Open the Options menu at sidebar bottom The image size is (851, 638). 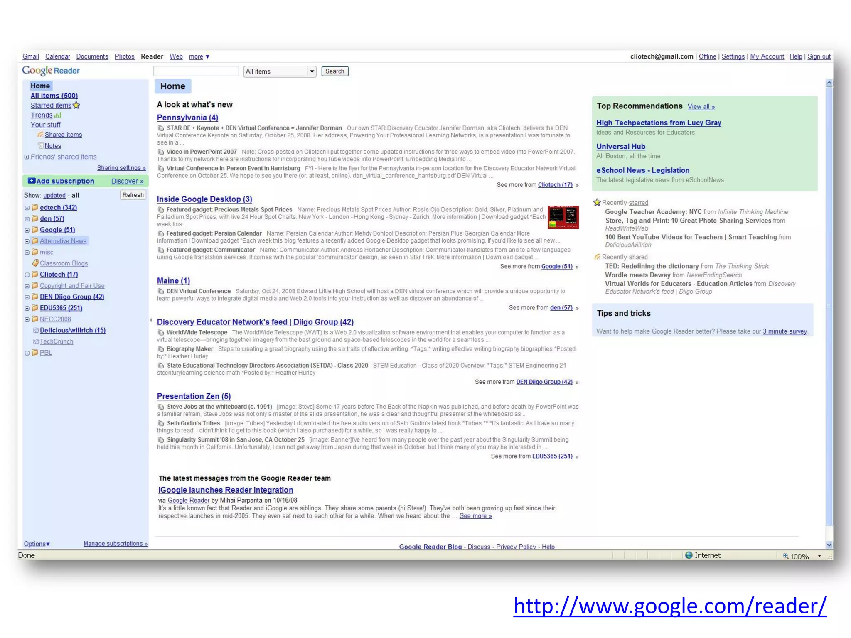click(37, 544)
